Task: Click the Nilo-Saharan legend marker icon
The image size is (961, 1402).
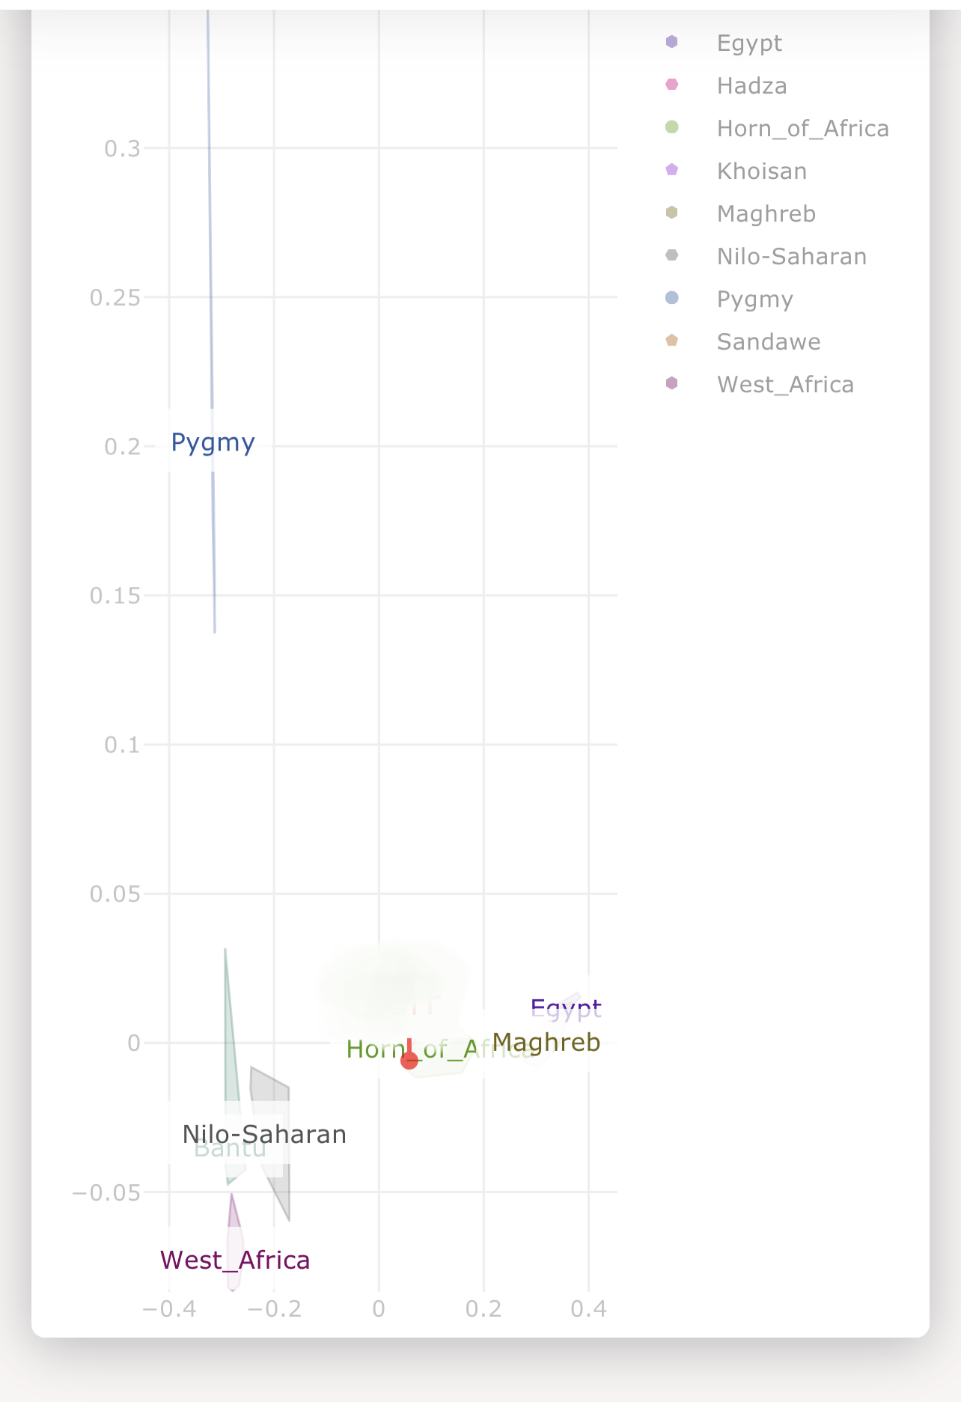Action: [672, 255]
